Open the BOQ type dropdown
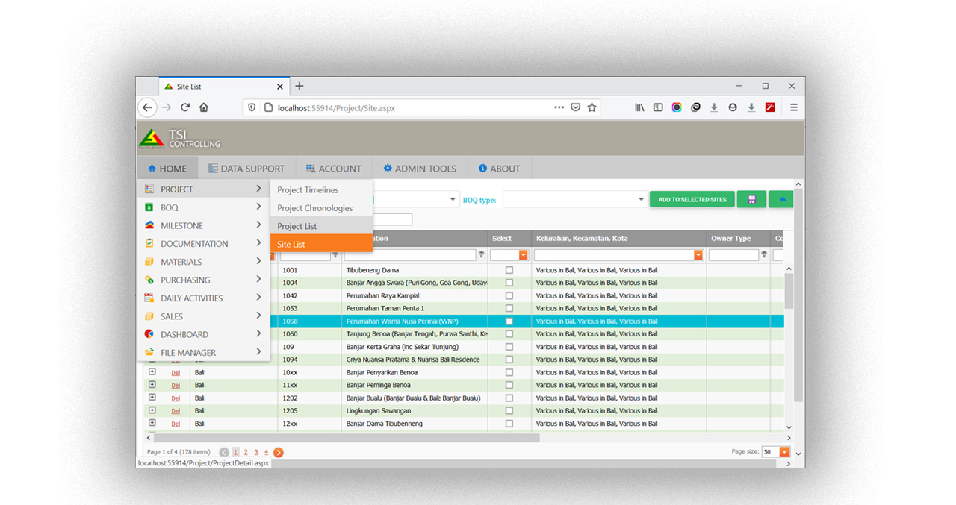Screen dimensions: 956x505 [641, 199]
